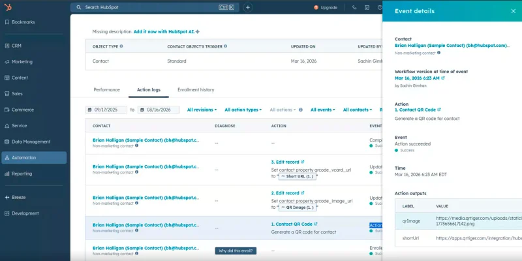Open Development in the sidebar
The height and width of the screenshot is (261, 522).
[x=22, y=213]
